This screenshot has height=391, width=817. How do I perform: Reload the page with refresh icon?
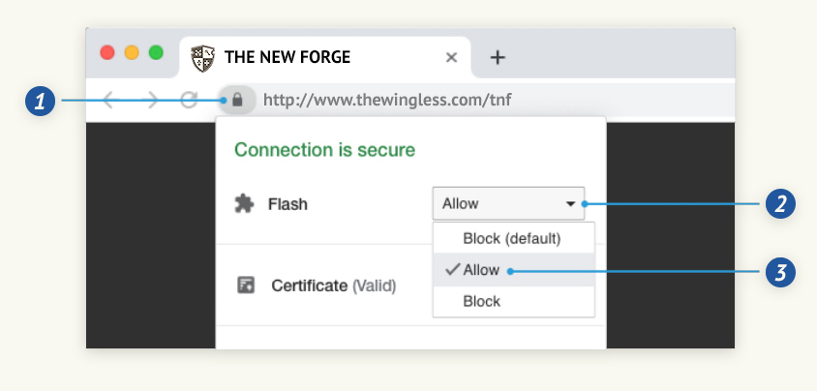pos(189,100)
